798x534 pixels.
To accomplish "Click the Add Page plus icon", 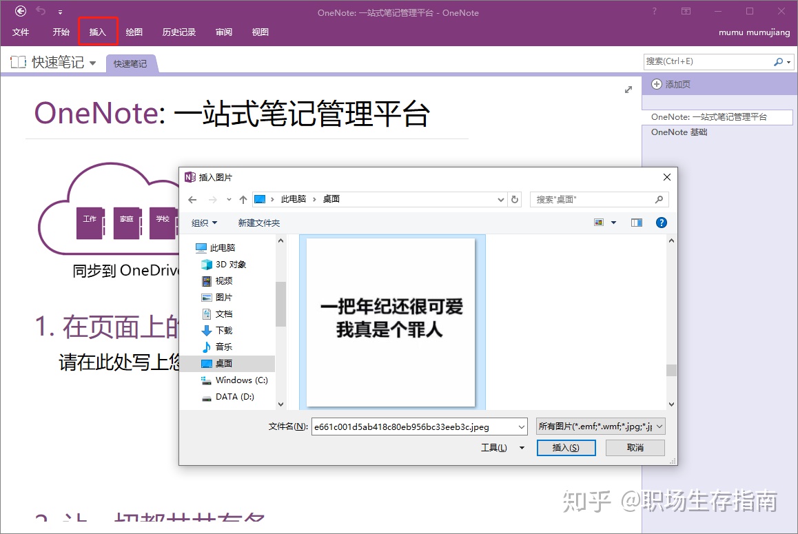I will coord(656,84).
